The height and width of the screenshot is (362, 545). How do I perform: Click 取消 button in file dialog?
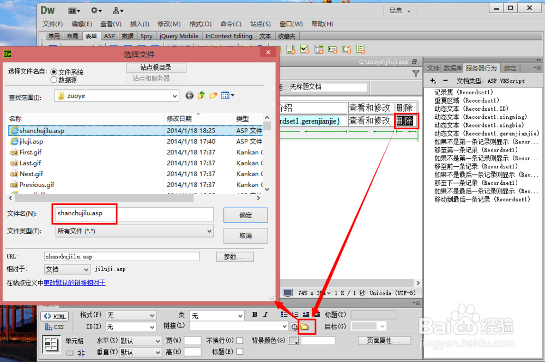point(245,236)
